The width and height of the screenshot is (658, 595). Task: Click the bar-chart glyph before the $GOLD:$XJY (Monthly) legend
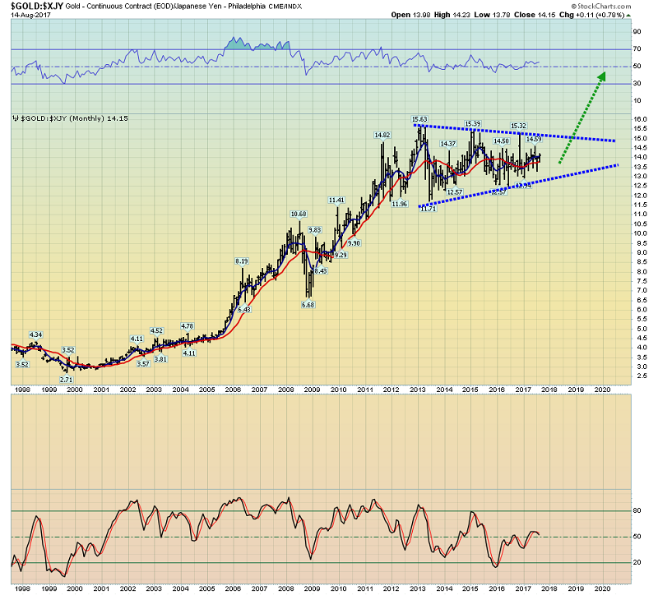pyautogui.click(x=14, y=118)
